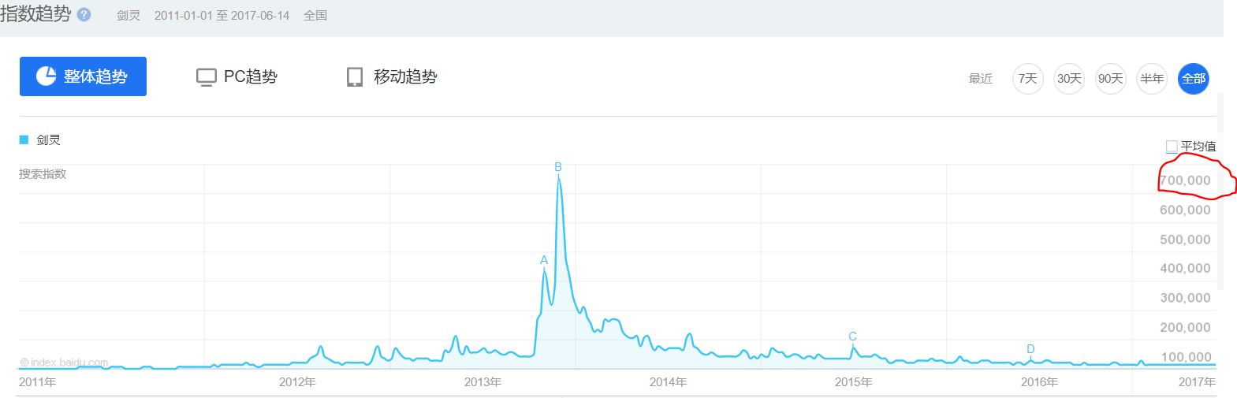Click peak marker B on chart
This screenshot has width=1237, height=398.
pyautogui.click(x=558, y=167)
